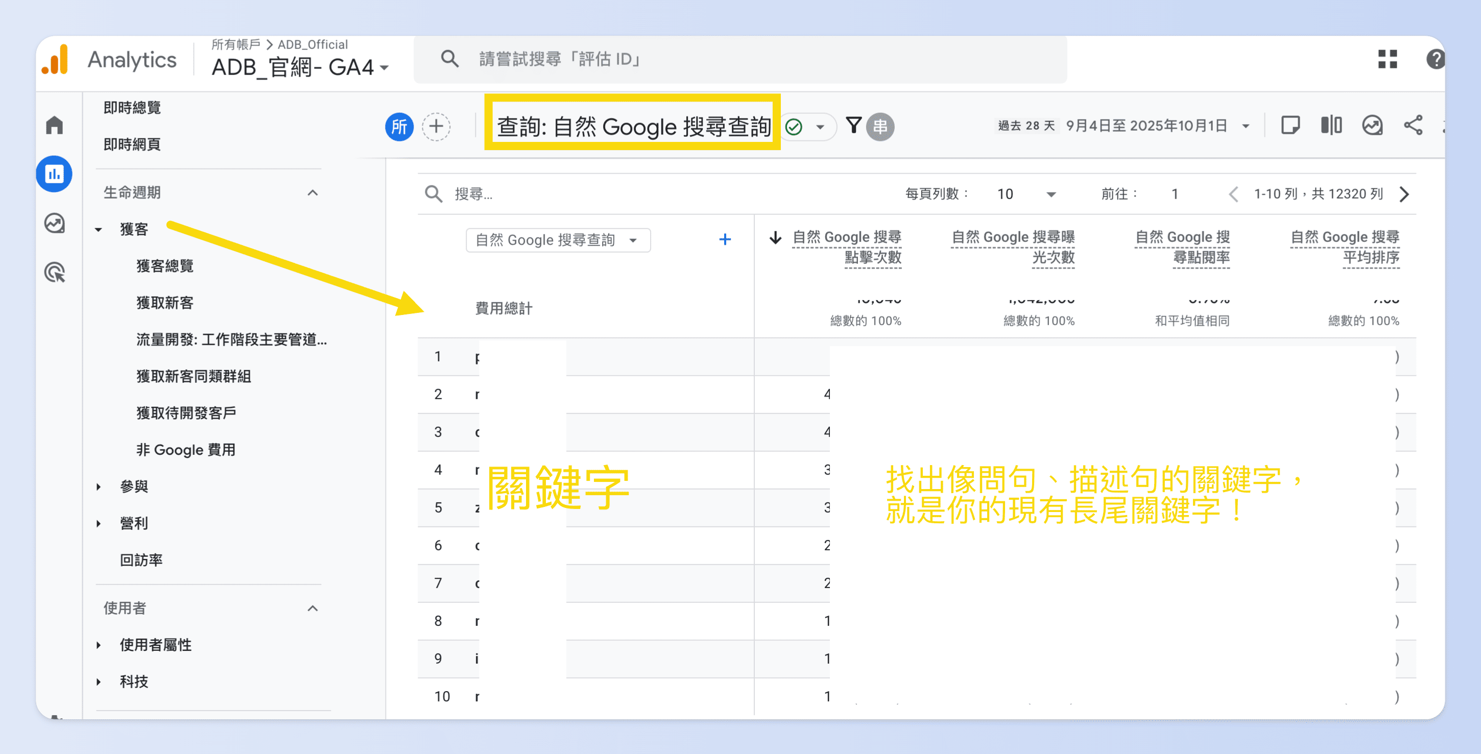Image resolution: width=1481 pixels, height=754 pixels.
Task: Open the share report icon
Action: [1415, 125]
